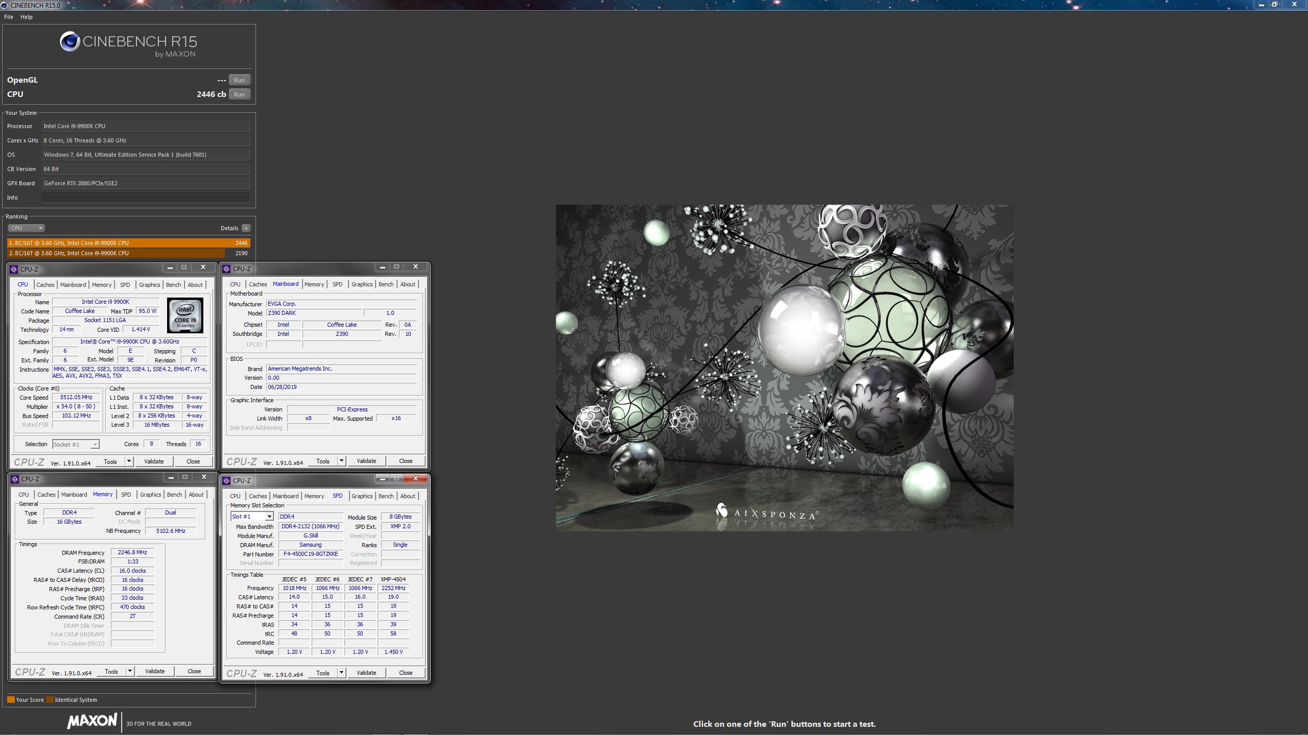The image size is (1308, 735).
Task: Click the rendered benchmark scene image
Action: pos(784,368)
